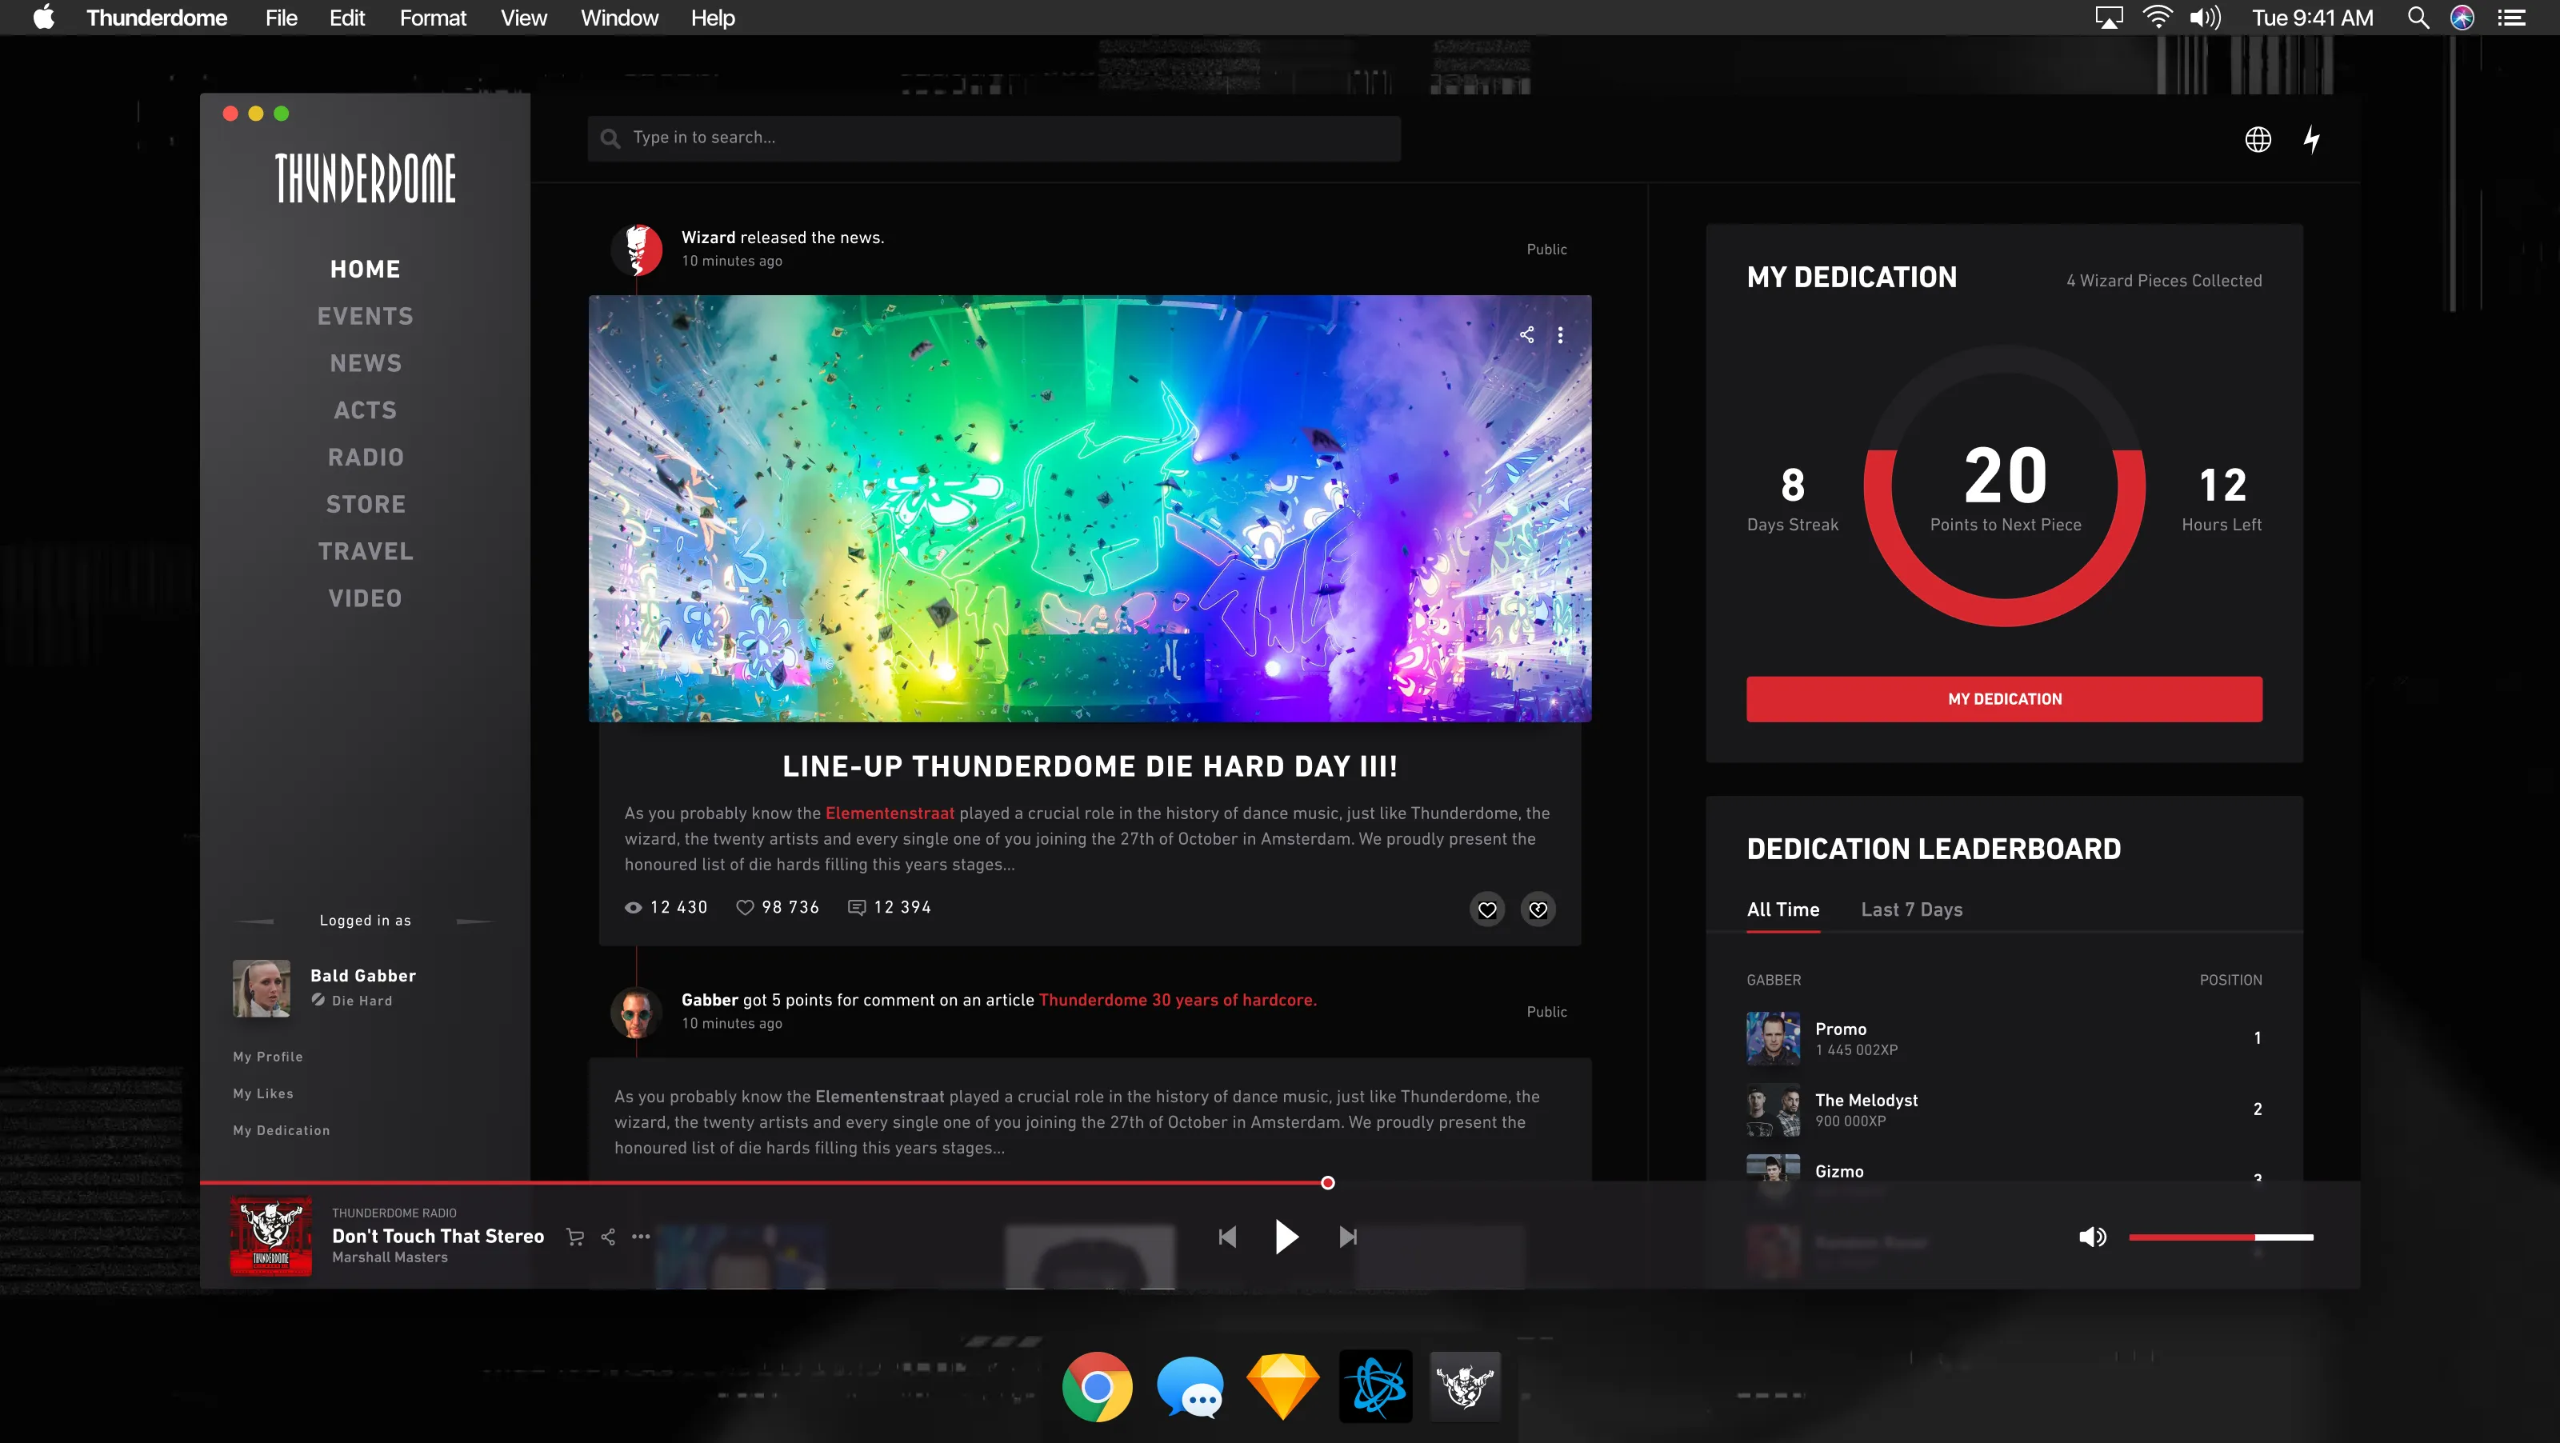Image resolution: width=2560 pixels, height=1443 pixels.
Task: Click the search input field
Action: [994, 138]
